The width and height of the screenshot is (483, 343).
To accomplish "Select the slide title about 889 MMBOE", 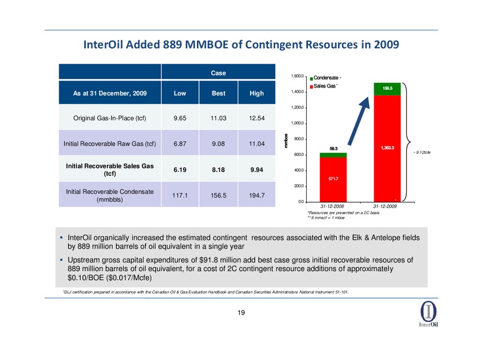I will 241,44.
